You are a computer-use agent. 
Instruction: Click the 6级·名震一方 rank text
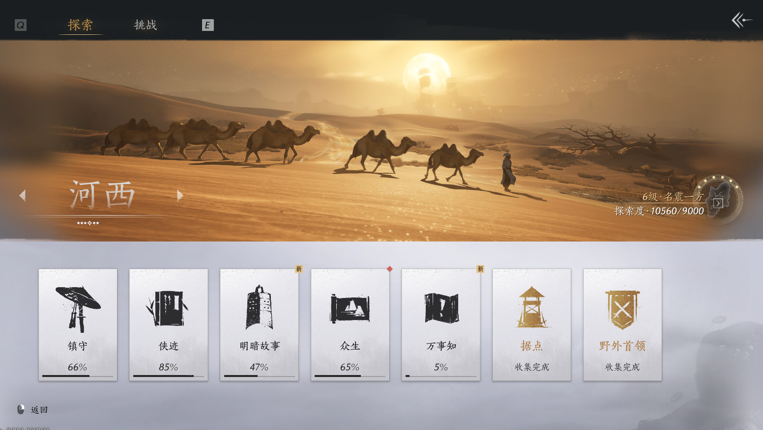click(673, 197)
